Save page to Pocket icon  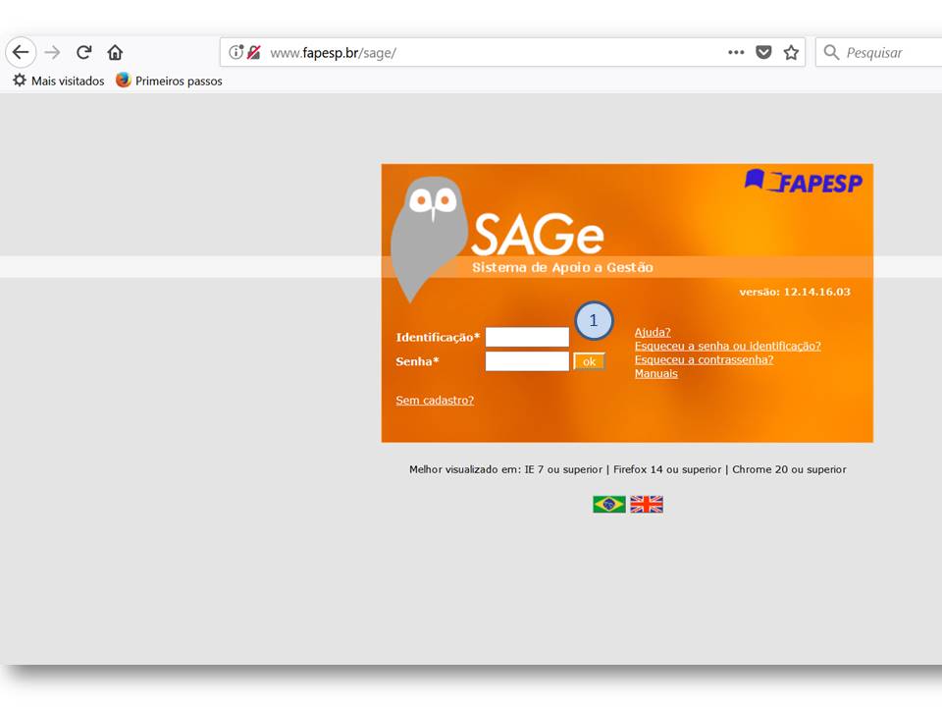(763, 52)
